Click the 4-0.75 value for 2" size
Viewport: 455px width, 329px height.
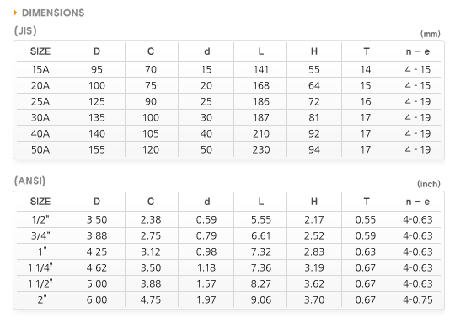click(x=418, y=300)
